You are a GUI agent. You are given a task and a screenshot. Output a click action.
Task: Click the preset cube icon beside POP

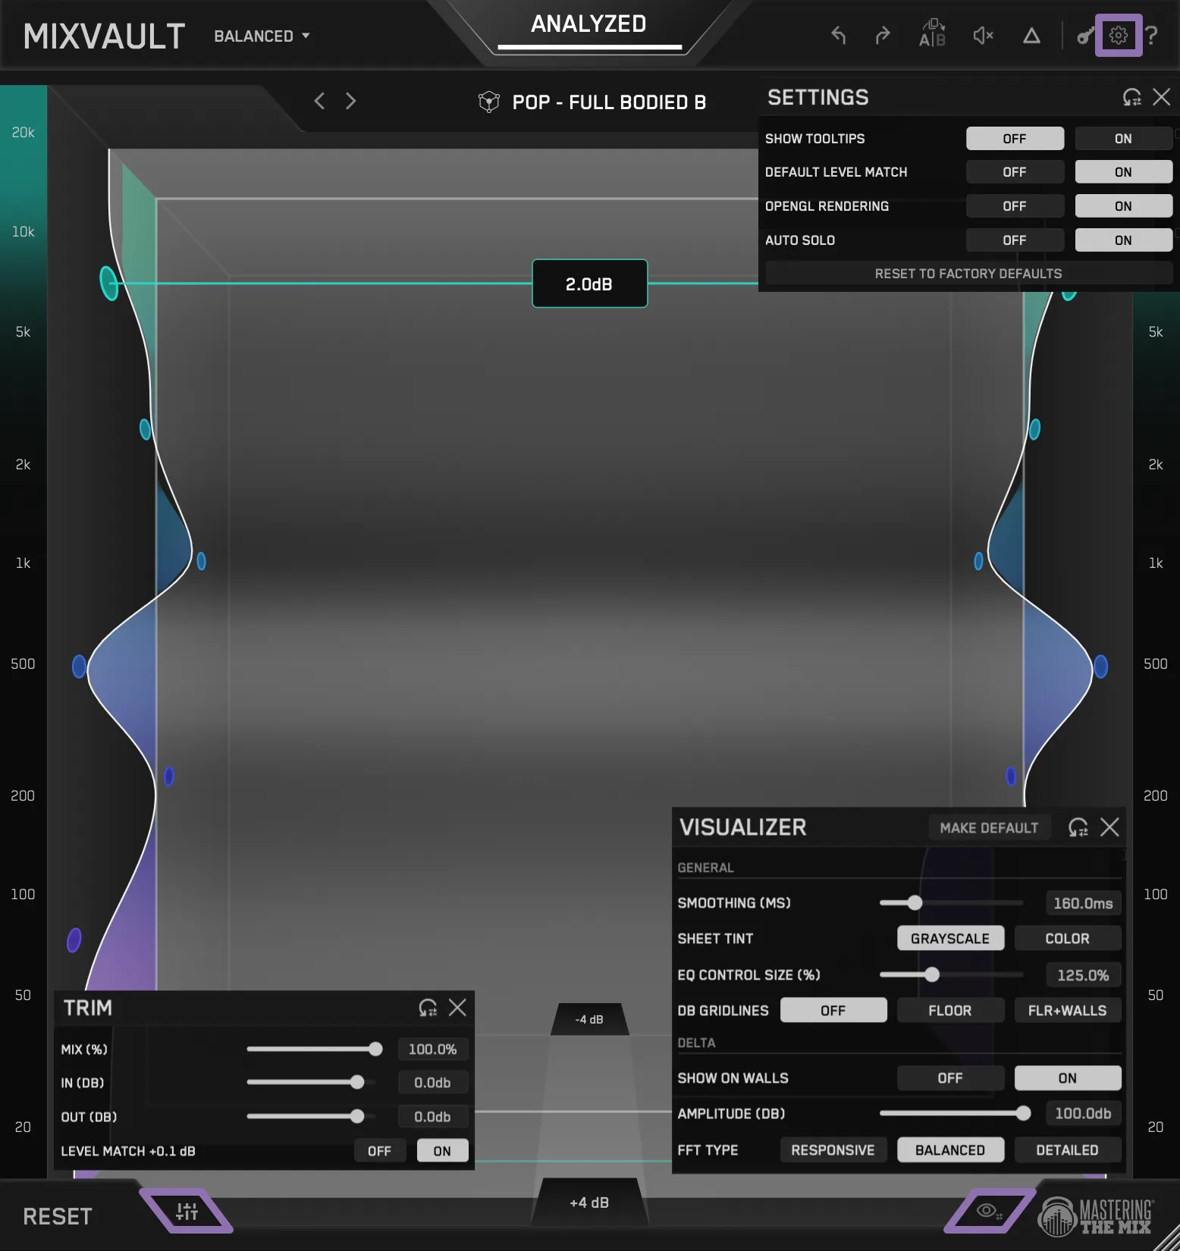[489, 102]
